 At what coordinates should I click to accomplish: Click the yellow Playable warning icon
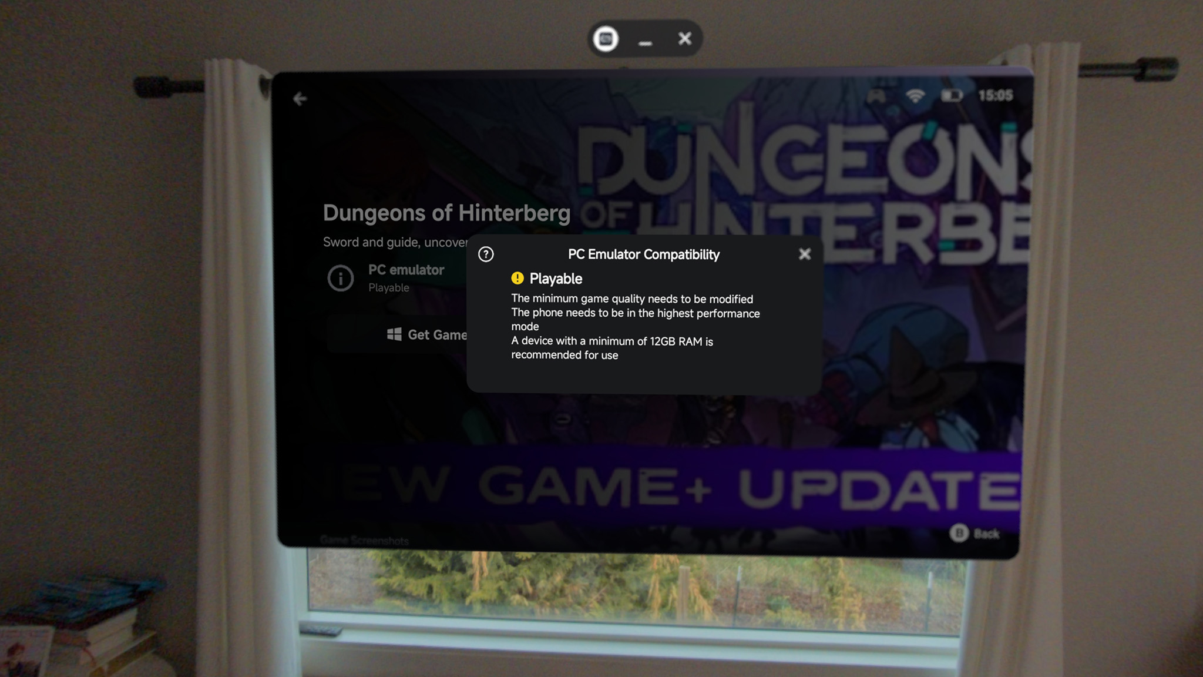(x=517, y=278)
